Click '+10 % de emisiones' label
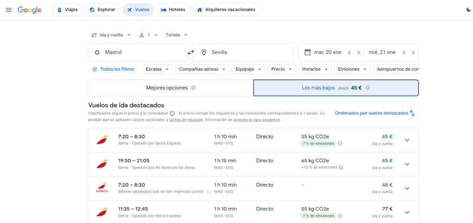 pos(319,167)
